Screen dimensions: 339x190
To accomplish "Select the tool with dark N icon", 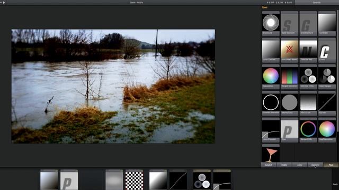I will pyautogui.click(x=308, y=51).
